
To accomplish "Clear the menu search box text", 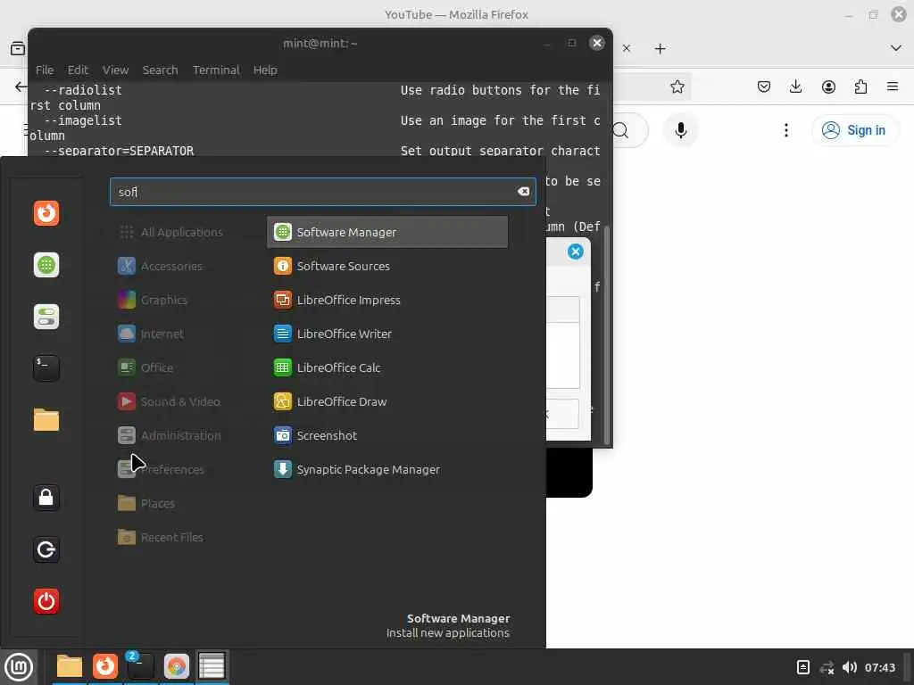I will click(523, 192).
